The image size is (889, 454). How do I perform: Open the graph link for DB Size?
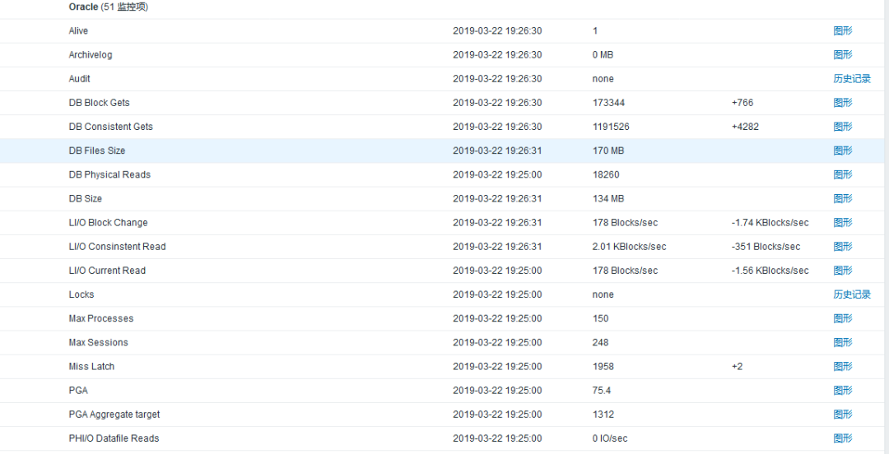843,198
